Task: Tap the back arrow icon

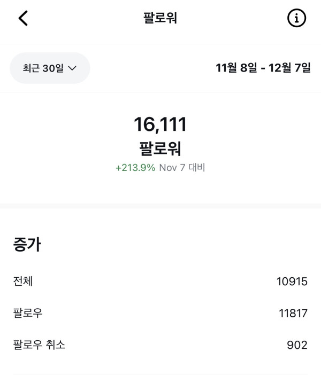Action: (x=23, y=18)
